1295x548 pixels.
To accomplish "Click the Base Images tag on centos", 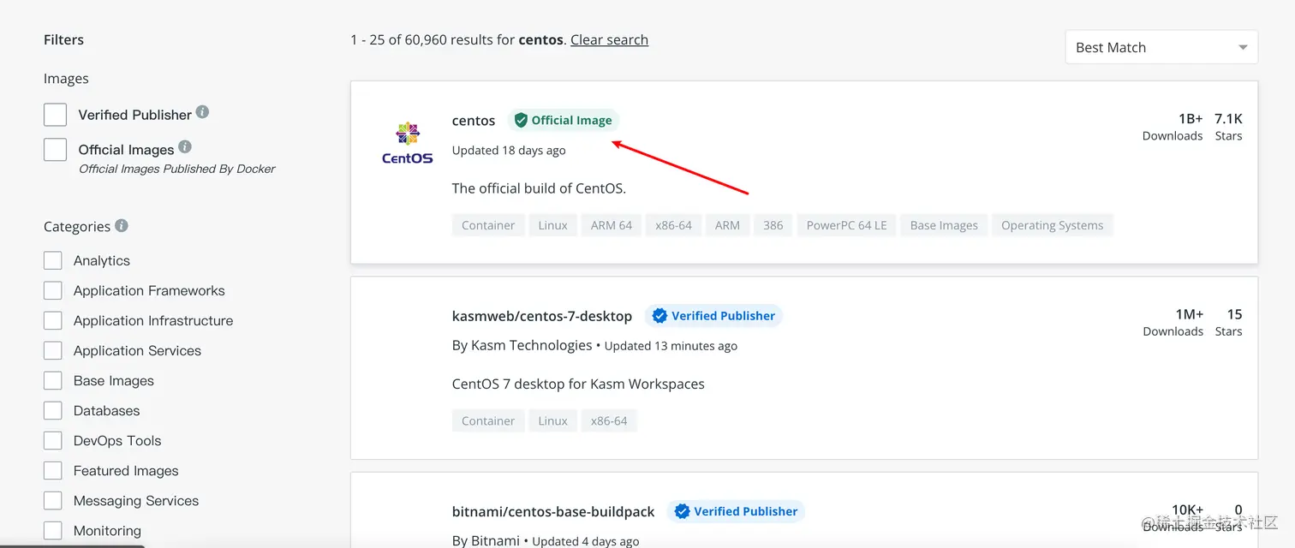I will point(944,225).
